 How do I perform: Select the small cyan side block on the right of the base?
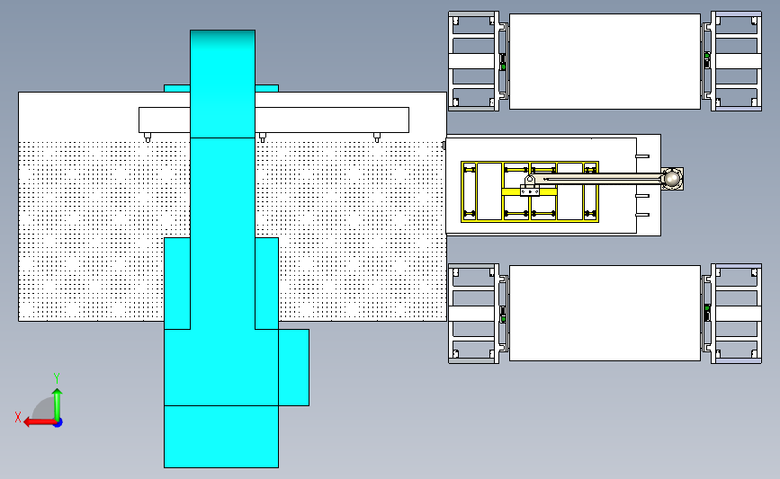tap(293, 368)
